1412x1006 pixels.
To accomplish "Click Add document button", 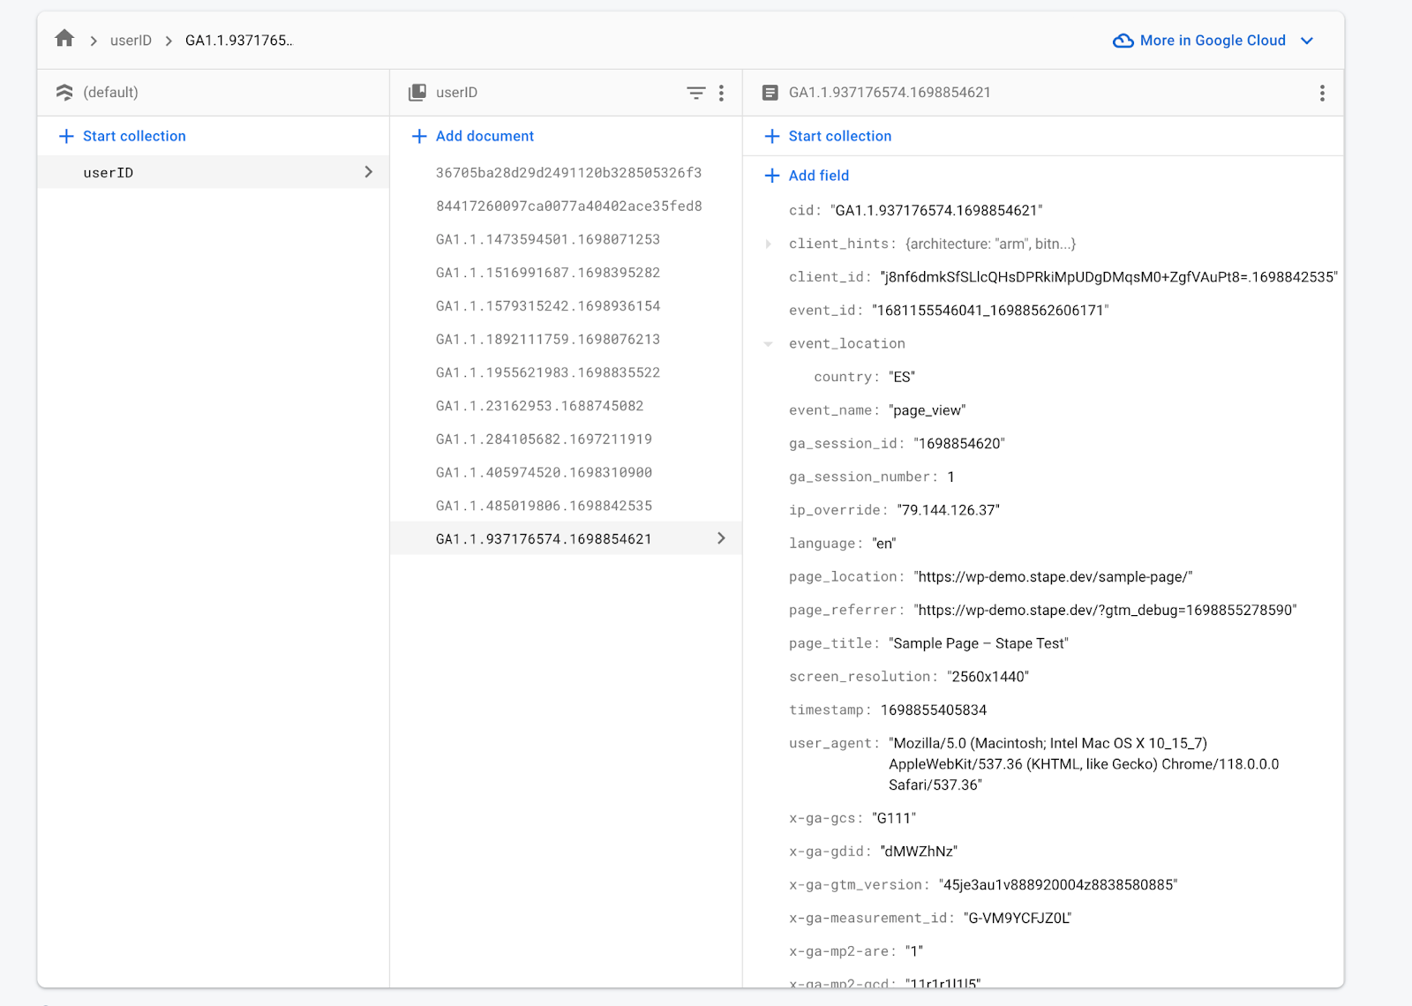I will pos(473,136).
